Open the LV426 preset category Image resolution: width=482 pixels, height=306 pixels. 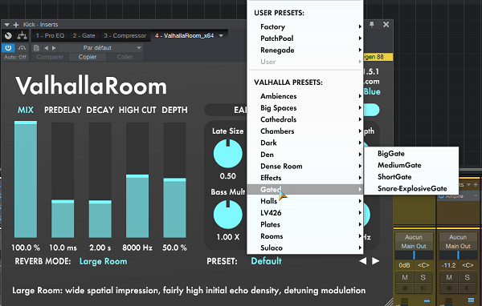pos(305,213)
